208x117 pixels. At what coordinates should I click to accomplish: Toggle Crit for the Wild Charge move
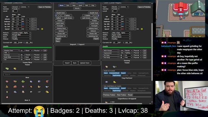(x=144, y=51)
